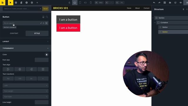Click the class count badge in class field

click(46, 23)
